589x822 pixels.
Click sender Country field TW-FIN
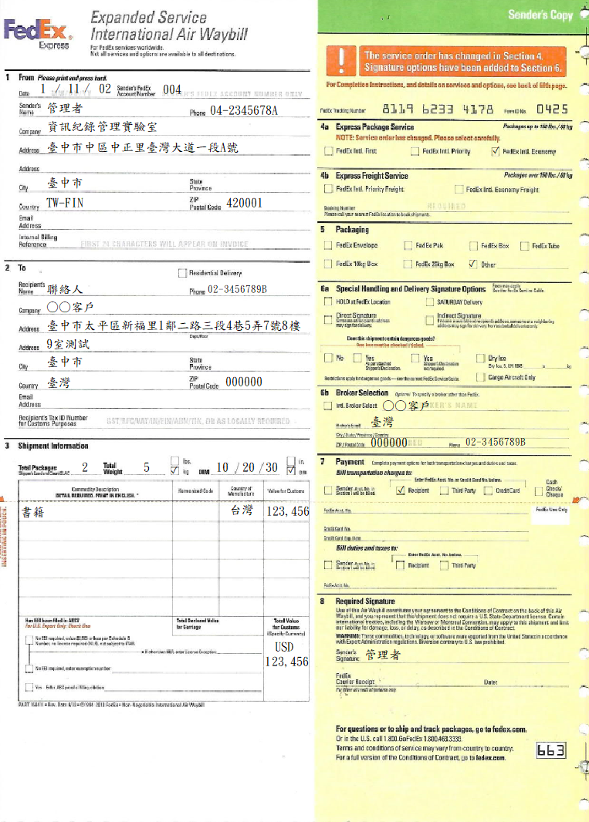point(65,204)
